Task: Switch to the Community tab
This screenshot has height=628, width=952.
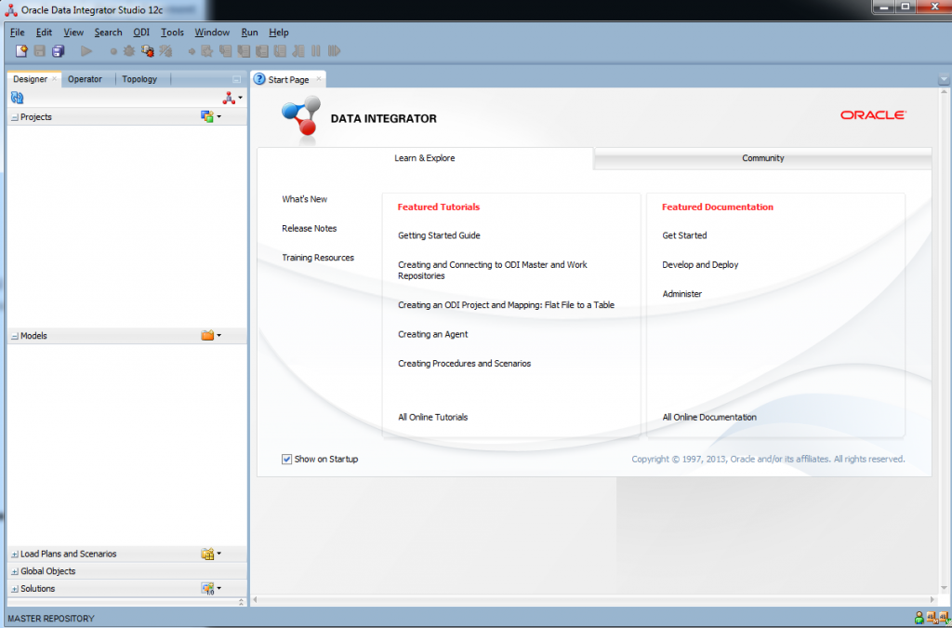Action: 762,158
